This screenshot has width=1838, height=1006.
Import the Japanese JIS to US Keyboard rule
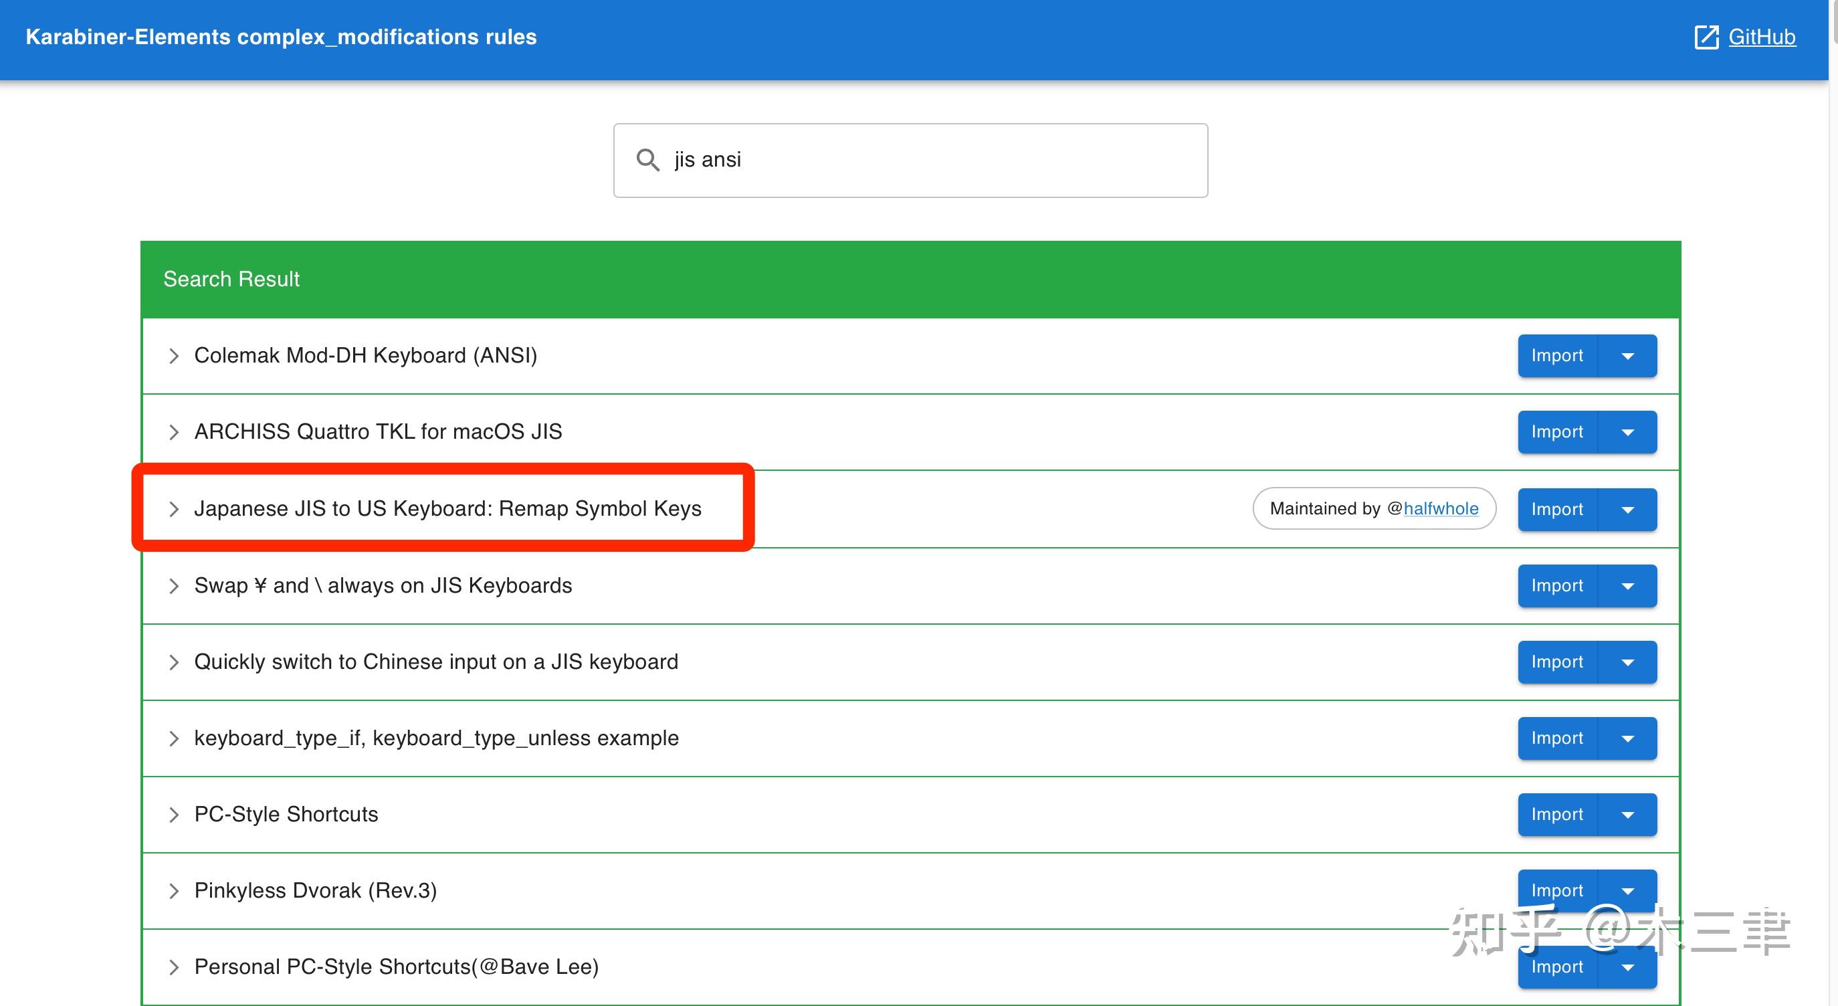pyautogui.click(x=1557, y=510)
